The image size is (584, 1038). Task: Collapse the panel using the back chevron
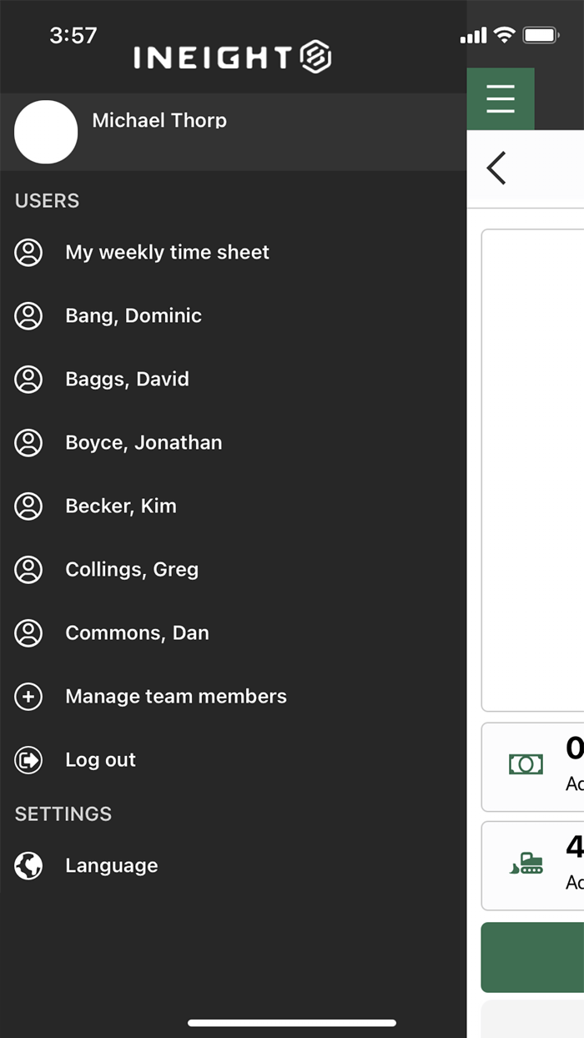coord(496,167)
